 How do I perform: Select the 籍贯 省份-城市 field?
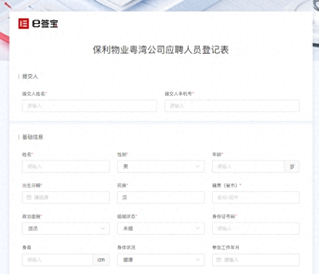[256, 197]
